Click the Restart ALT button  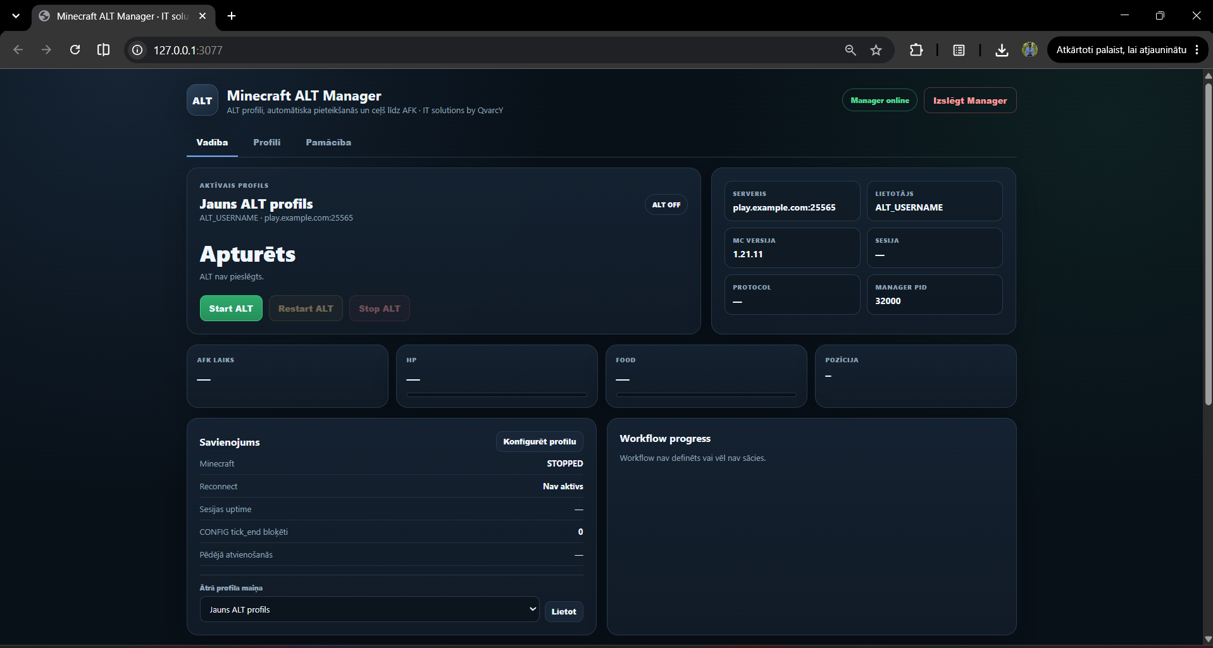click(306, 309)
